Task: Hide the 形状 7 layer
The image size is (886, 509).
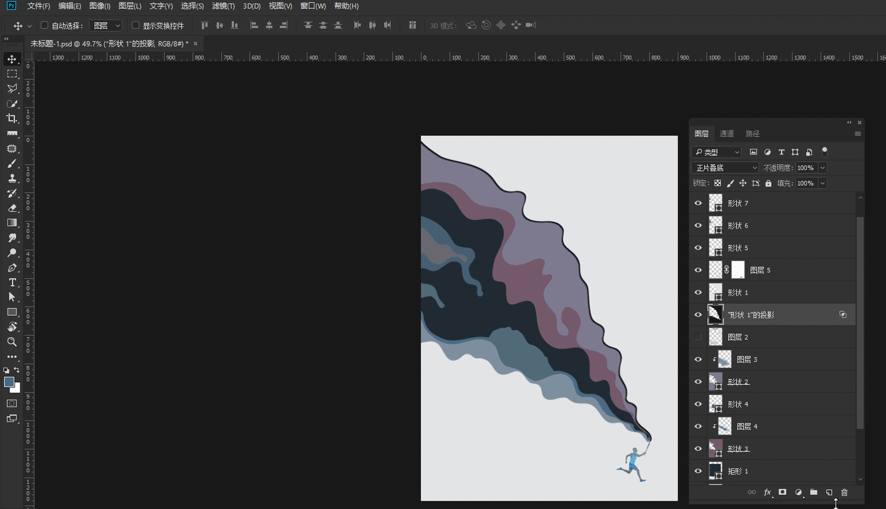Action: (698, 203)
